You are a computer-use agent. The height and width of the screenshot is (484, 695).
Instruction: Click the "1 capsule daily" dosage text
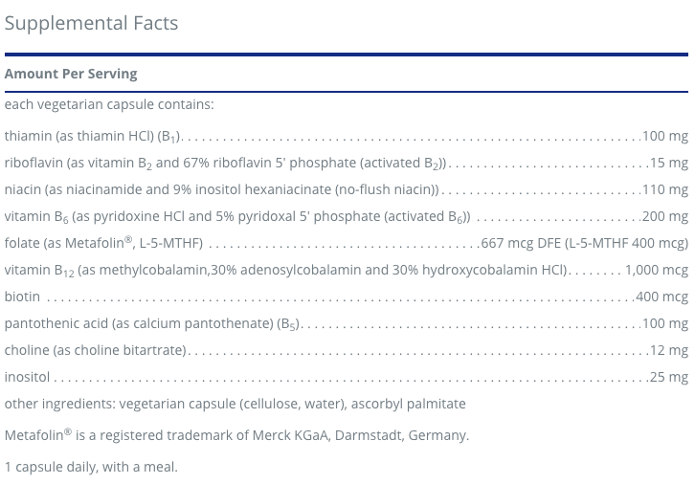coord(91,467)
